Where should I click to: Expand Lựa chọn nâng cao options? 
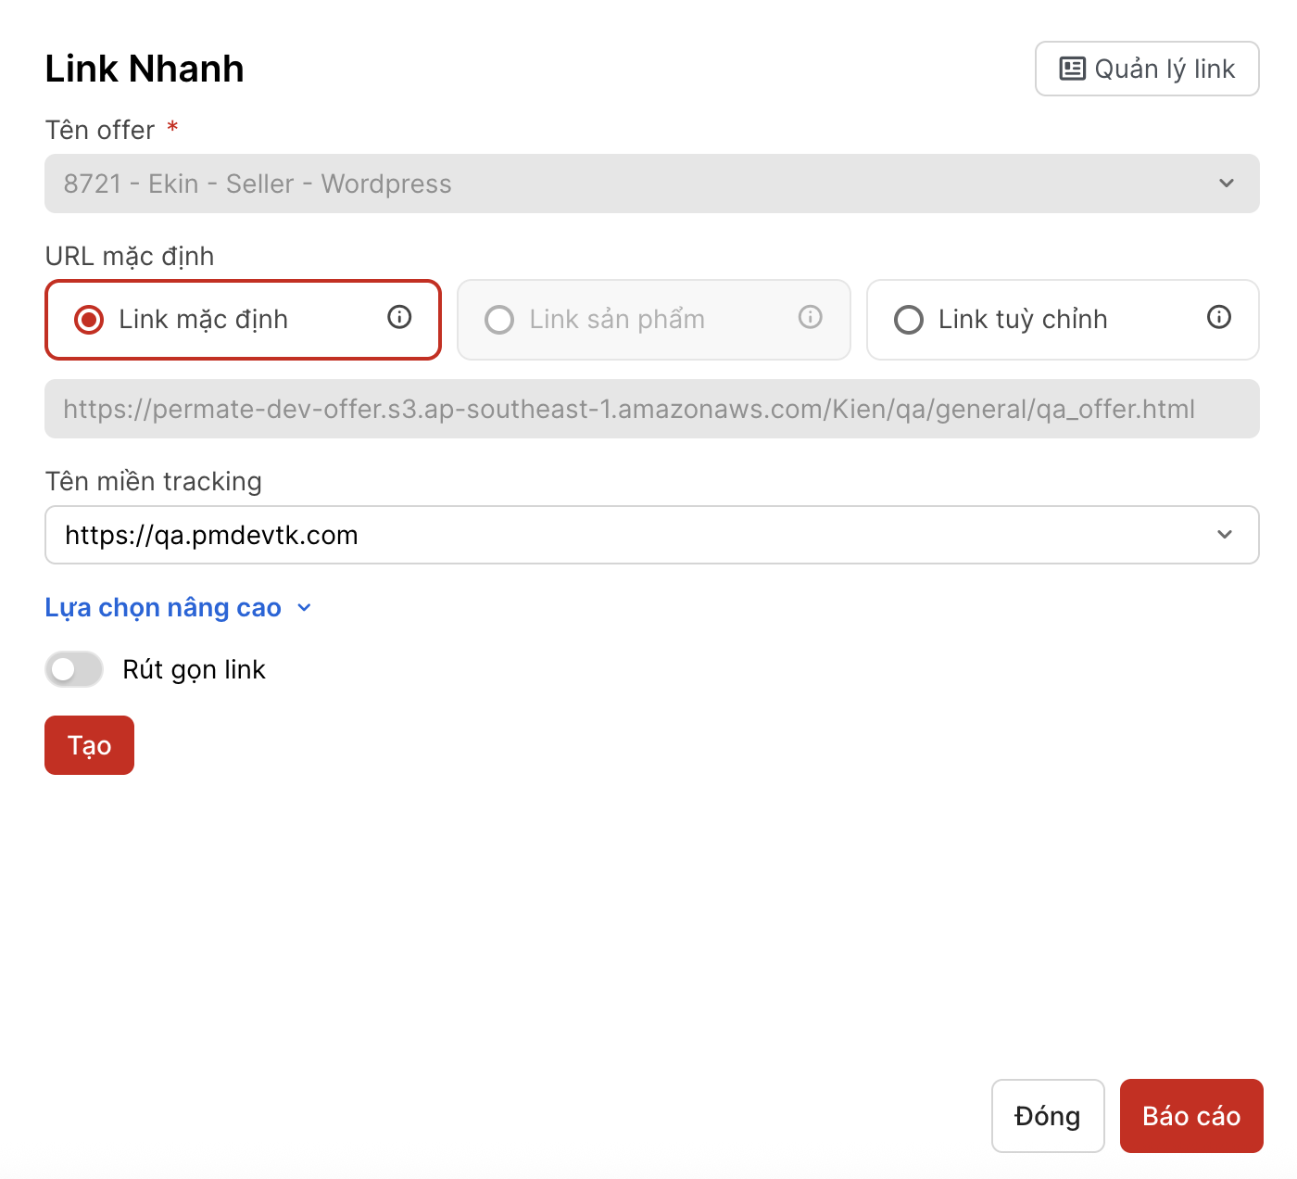click(164, 608)
